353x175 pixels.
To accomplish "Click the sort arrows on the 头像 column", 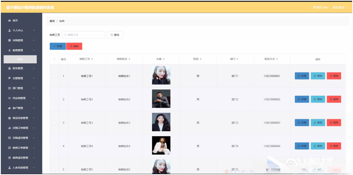I will pos(164,59).
